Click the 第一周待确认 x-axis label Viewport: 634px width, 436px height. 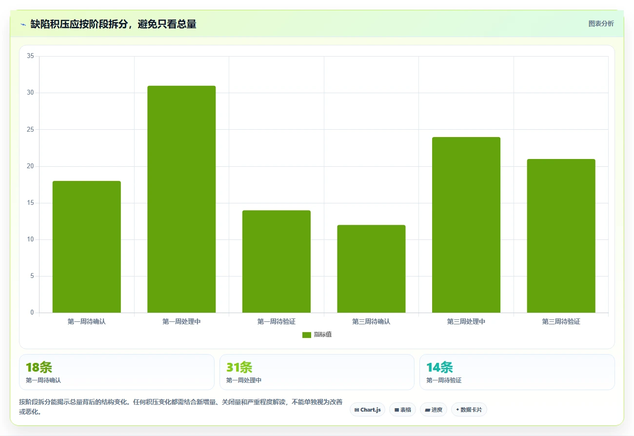tap(87, 322)
